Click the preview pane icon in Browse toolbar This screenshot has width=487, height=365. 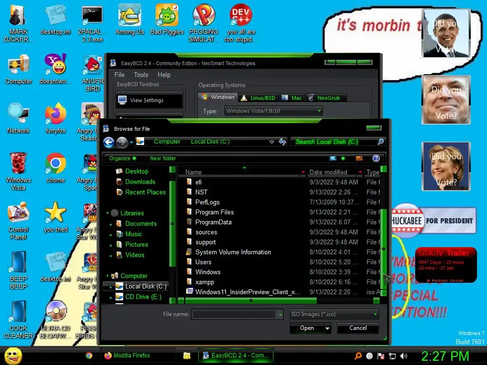click(x=359, y=158)
